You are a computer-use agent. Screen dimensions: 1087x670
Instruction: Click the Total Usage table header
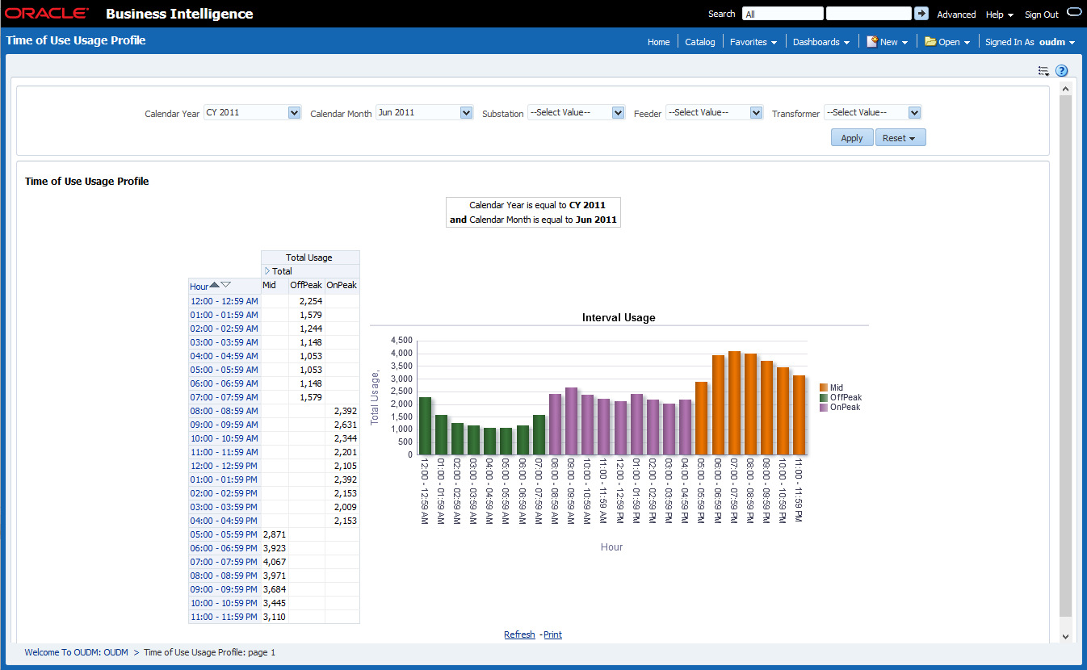click(309, 258)
